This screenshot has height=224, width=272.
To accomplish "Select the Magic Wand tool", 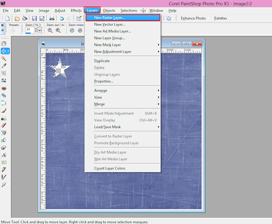I will click(x=4, y=58).
